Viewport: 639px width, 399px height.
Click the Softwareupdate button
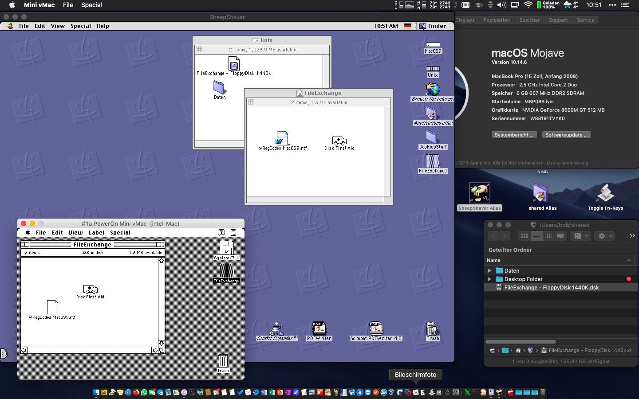pyautogui.click(x=566, y=135)
